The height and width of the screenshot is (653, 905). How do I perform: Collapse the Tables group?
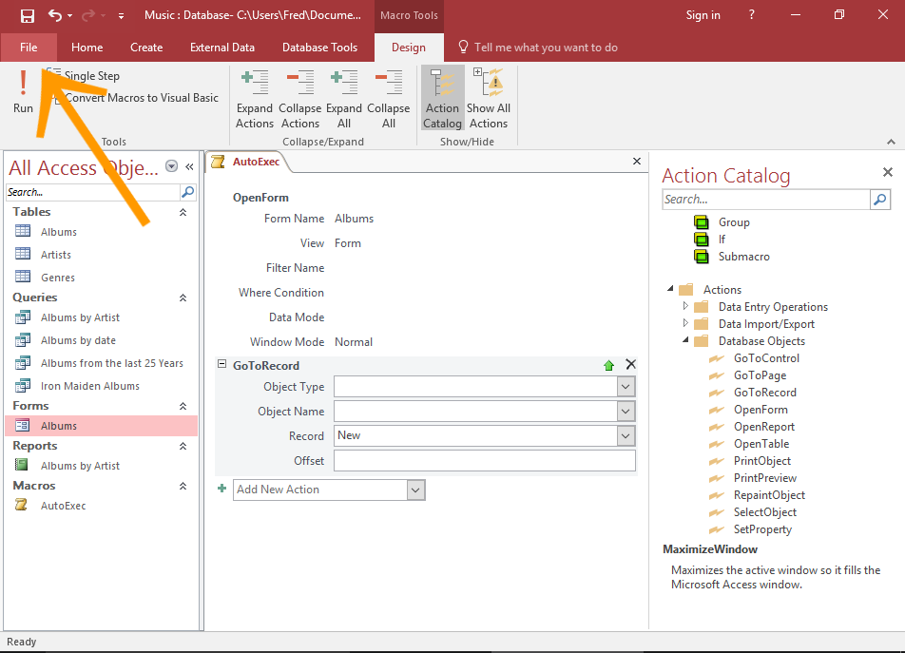[x=183, y=212]
